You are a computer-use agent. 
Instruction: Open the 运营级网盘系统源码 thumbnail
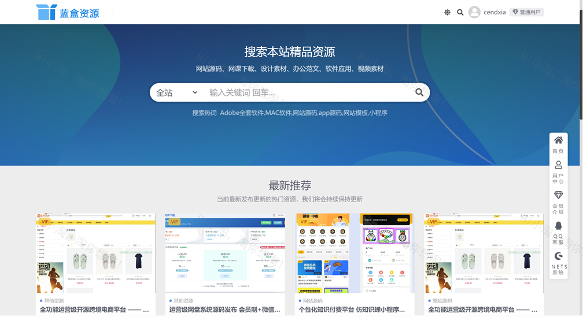[225, 253]
